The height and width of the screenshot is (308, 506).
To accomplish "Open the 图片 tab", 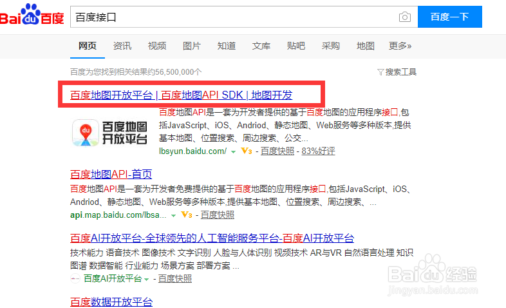I will tap(192, 46).
